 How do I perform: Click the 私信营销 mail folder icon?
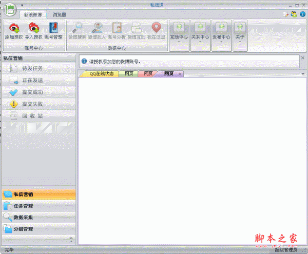8,194
